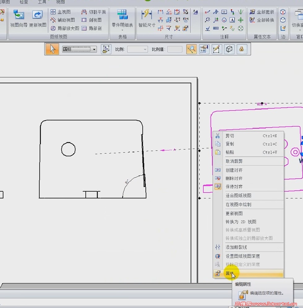Select the Smart Dimension (智能尺寸) tool
The image size is (303, 308).
pos(147,19)
